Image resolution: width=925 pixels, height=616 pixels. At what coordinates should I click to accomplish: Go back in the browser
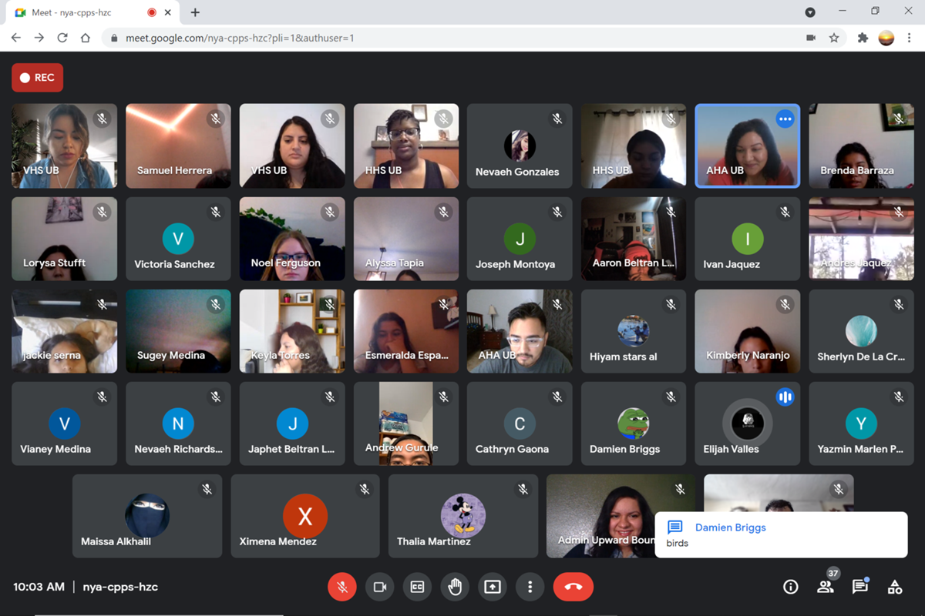click(x=16, y=38)
